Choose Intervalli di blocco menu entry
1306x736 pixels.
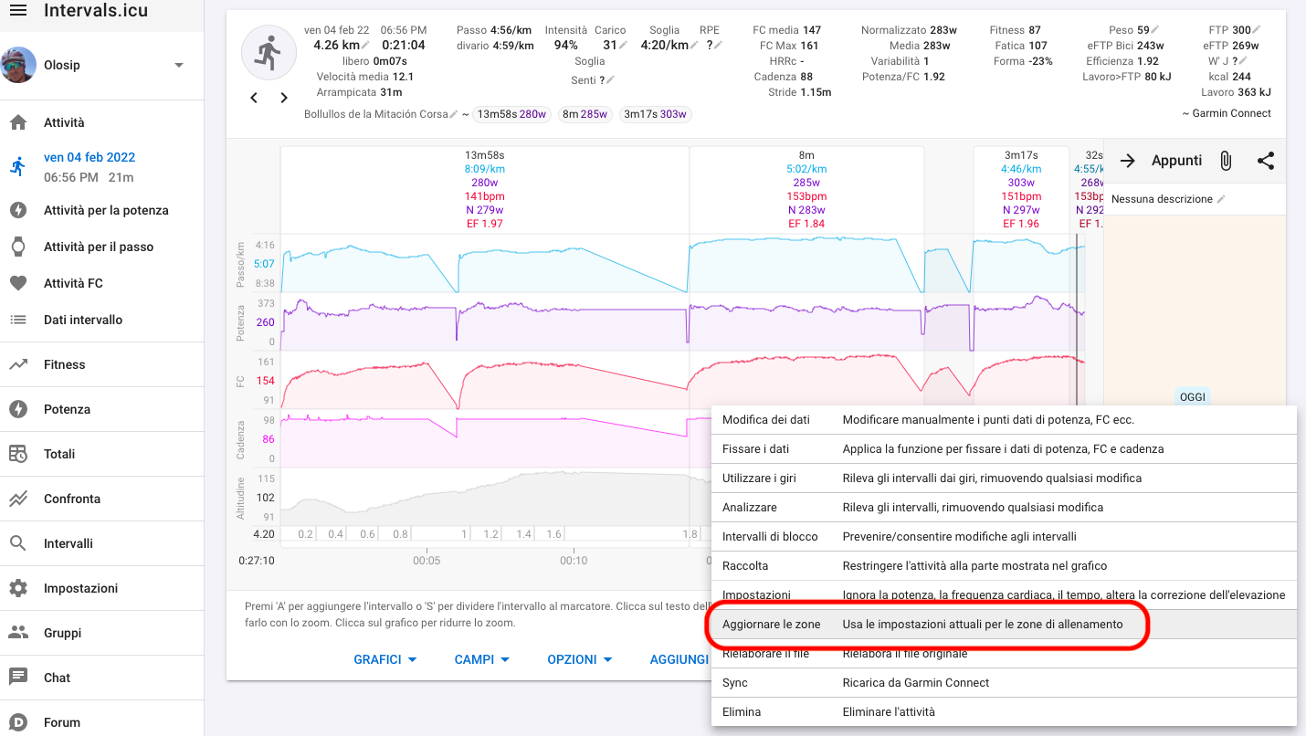(1004, 537)
